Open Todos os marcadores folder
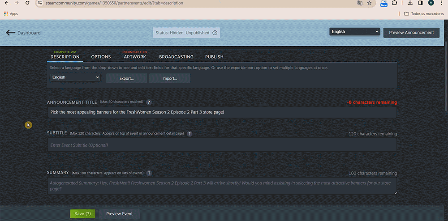The image size is (448, 221). coord(424,14)
